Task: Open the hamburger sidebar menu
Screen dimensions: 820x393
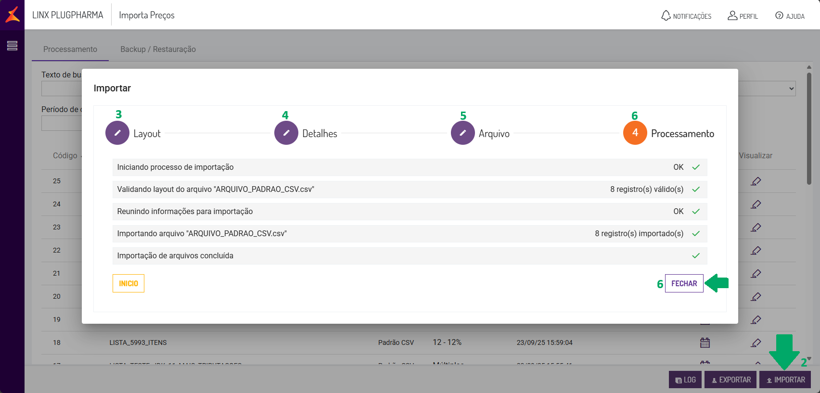Action: click(13, 46)
